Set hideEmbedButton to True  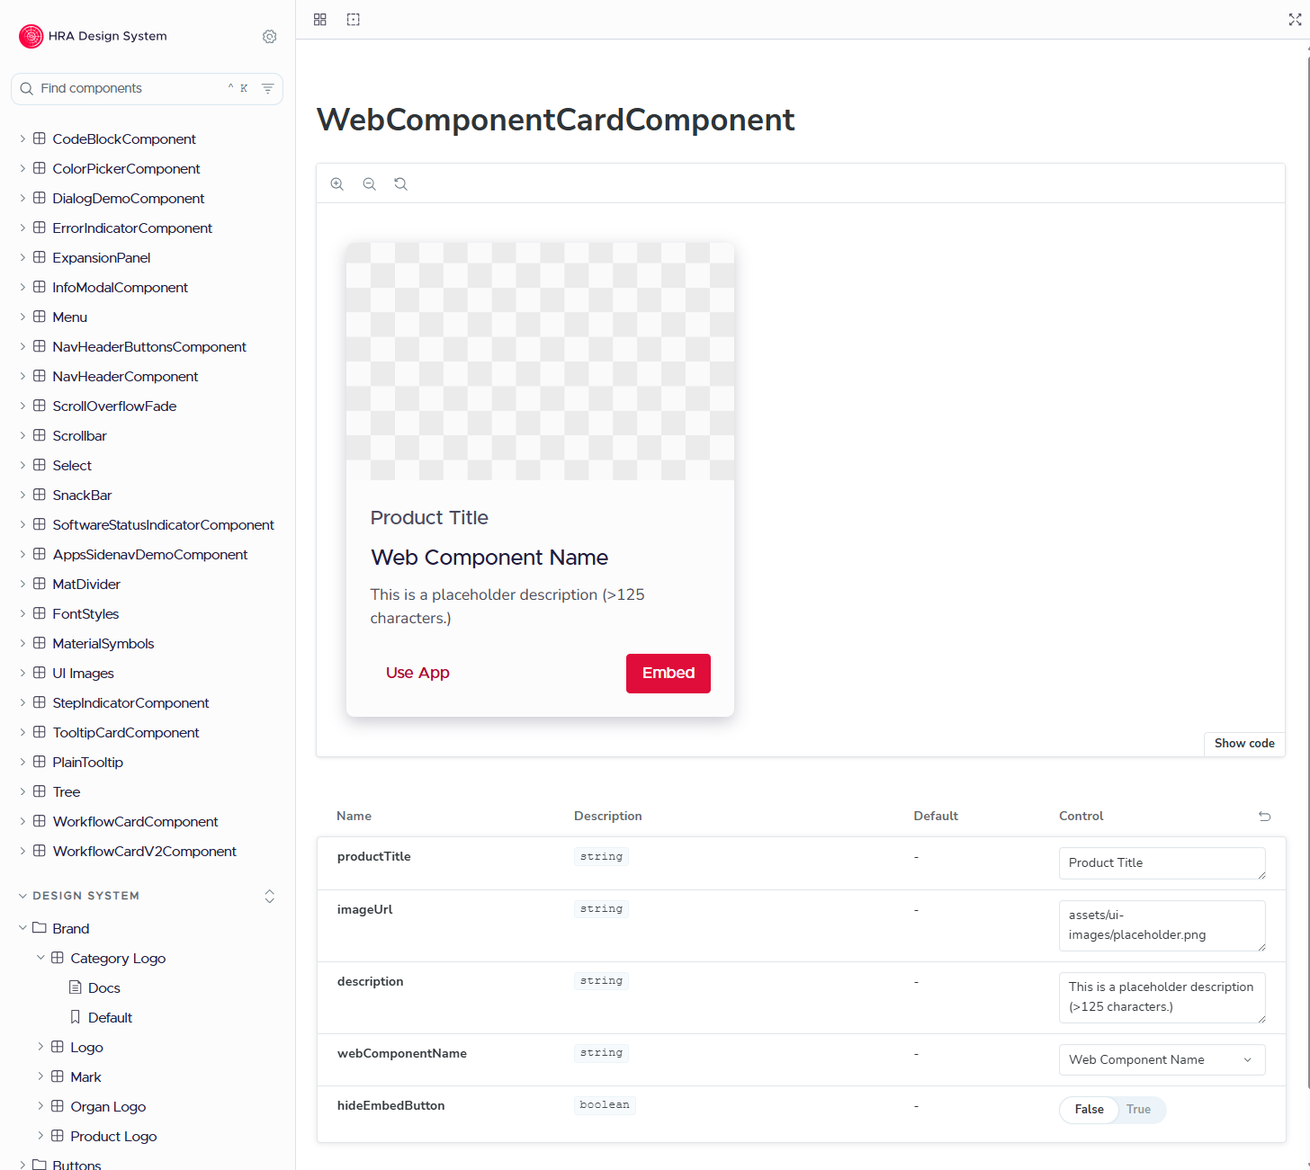1138,1110
